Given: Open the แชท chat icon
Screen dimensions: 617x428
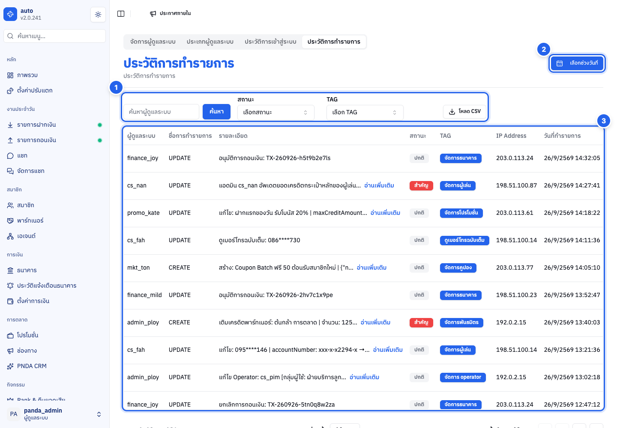Looking at the screenshot, I should (10, 156).
